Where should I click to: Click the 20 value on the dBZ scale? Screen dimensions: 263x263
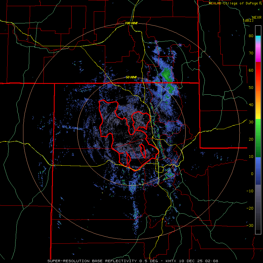point(251,139)
